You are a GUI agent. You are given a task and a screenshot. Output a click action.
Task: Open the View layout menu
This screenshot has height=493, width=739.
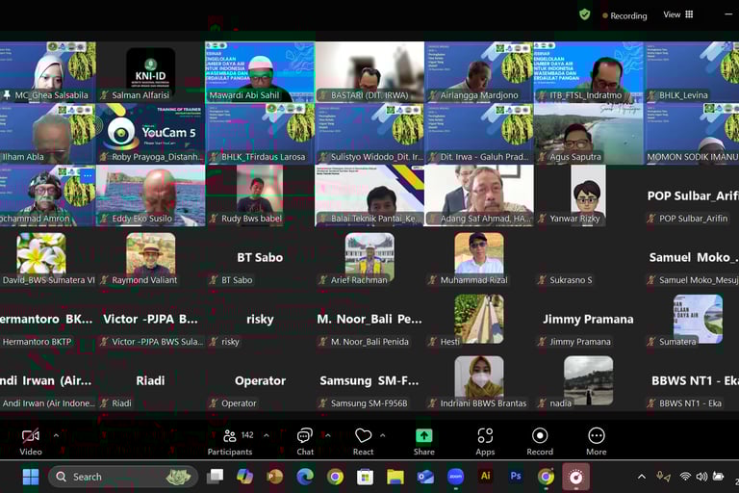point(678,14)
